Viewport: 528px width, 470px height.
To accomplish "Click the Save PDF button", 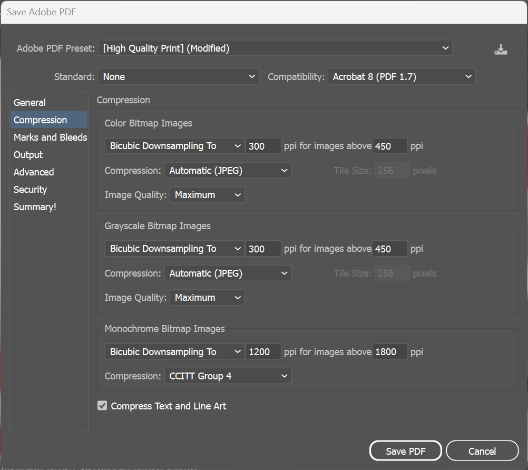I will (405, 451).
